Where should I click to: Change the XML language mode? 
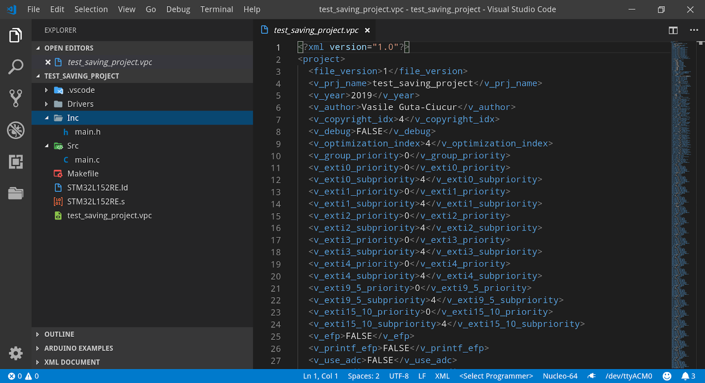pos(442,376)
